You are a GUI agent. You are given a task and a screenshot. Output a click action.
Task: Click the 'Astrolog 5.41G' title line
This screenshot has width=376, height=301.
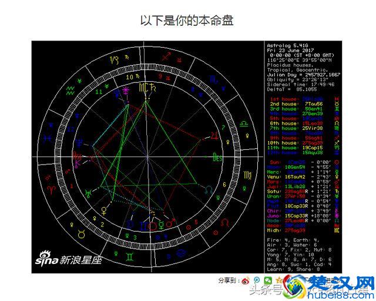tap(287, 46)
